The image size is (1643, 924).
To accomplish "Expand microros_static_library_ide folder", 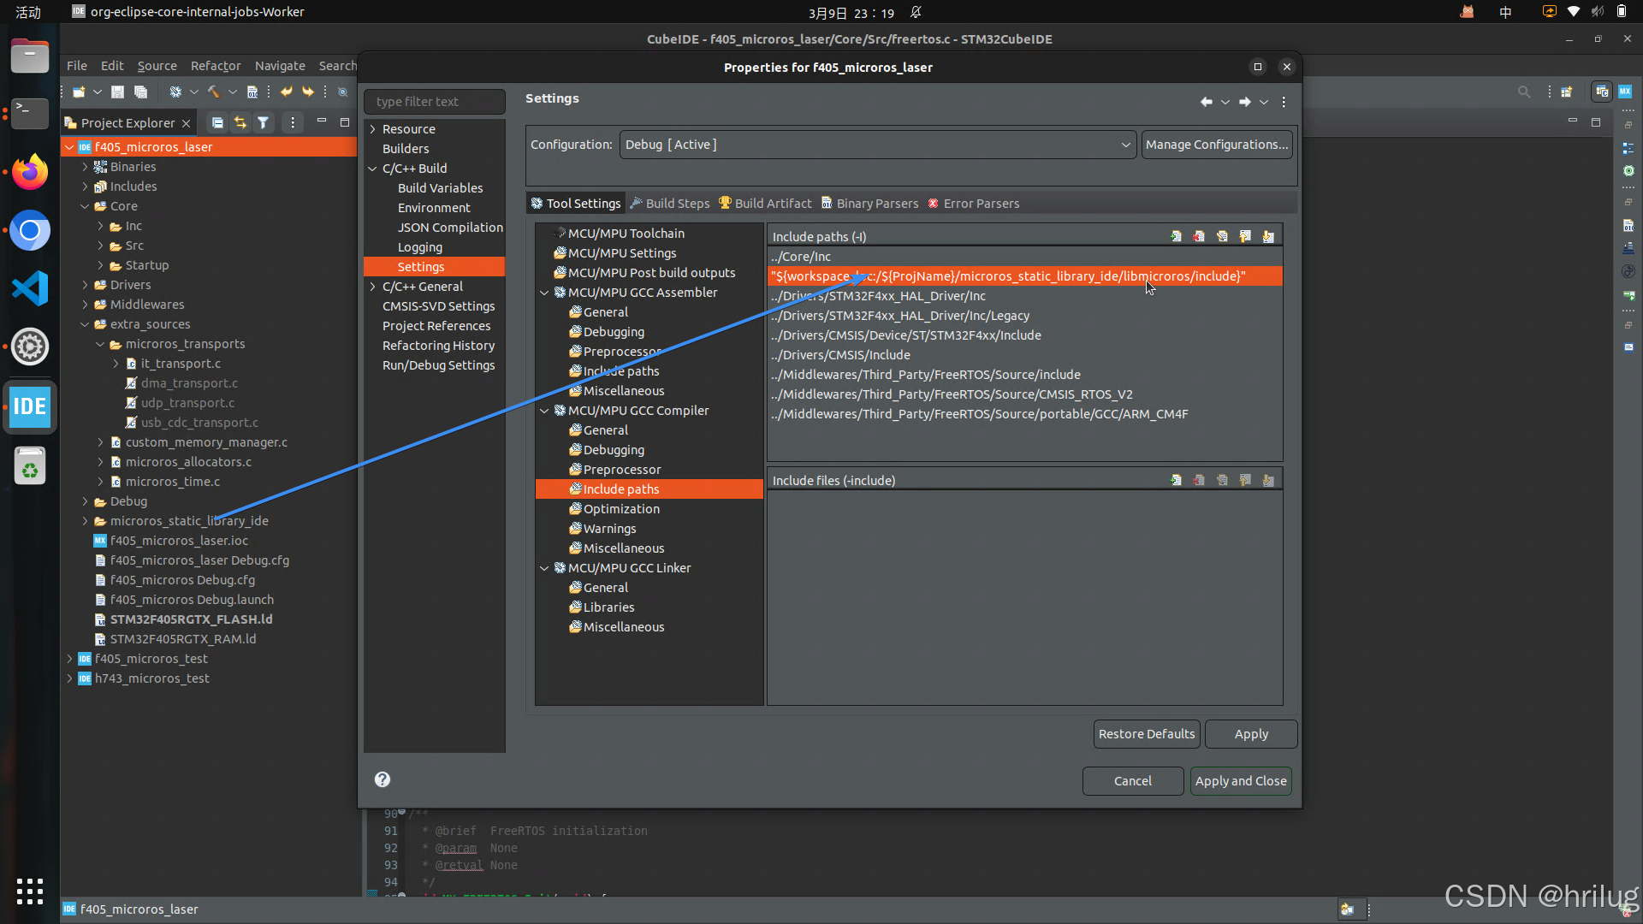I will pyautogui.click(x=85, y=521).
